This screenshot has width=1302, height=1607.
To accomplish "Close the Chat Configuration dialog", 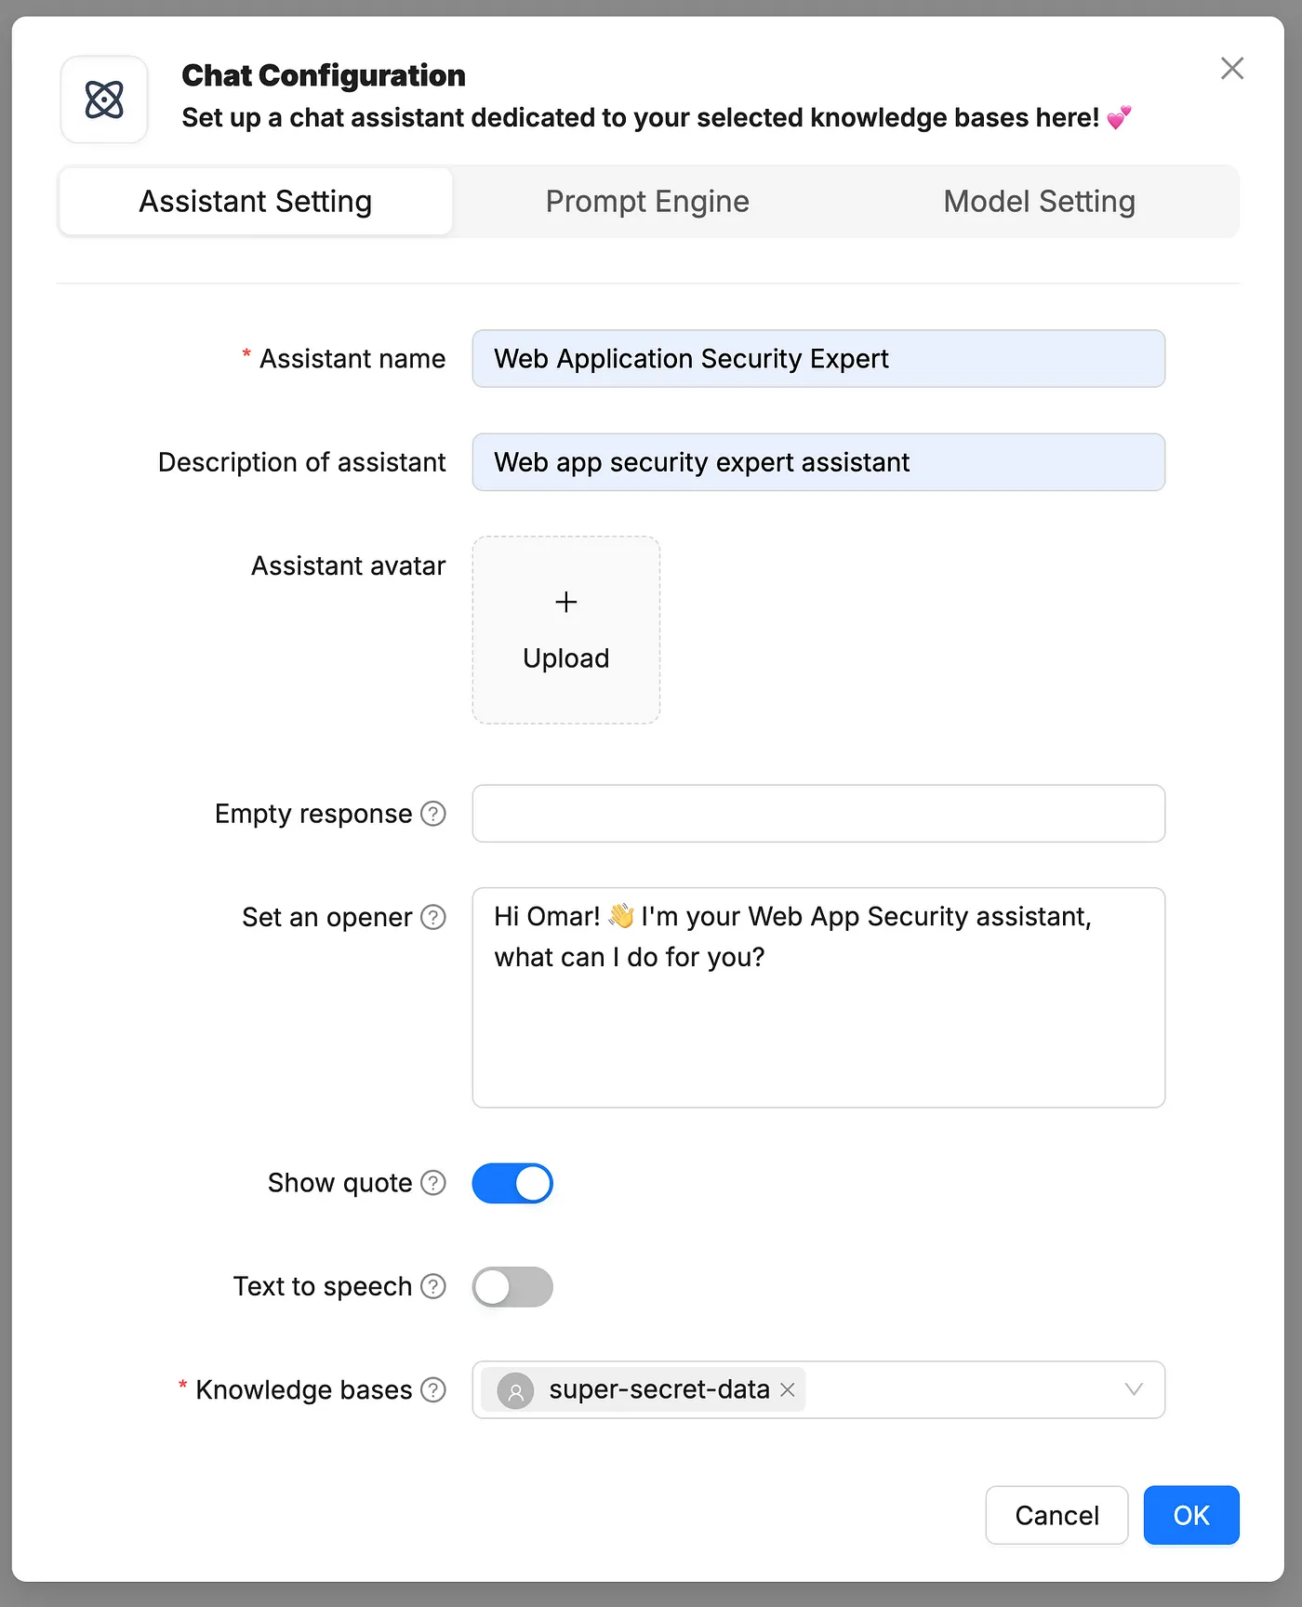I will (1232, 68).
